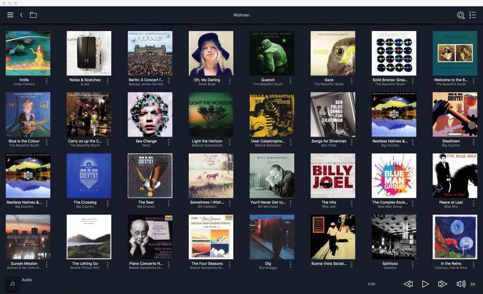Open options dots for The Crossing
Image resolution: width=483 pixels, height=294 pixels.
click(x=107, y=203)
